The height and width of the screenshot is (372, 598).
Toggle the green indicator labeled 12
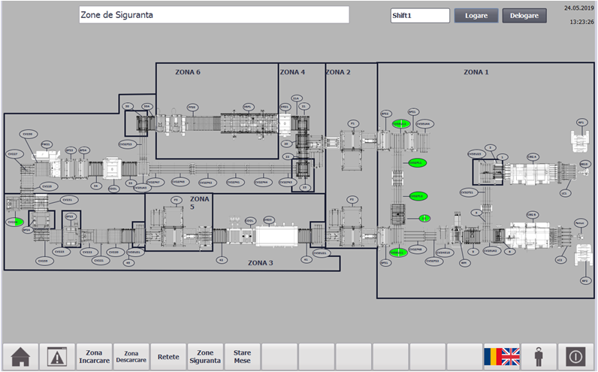(424, 218)
